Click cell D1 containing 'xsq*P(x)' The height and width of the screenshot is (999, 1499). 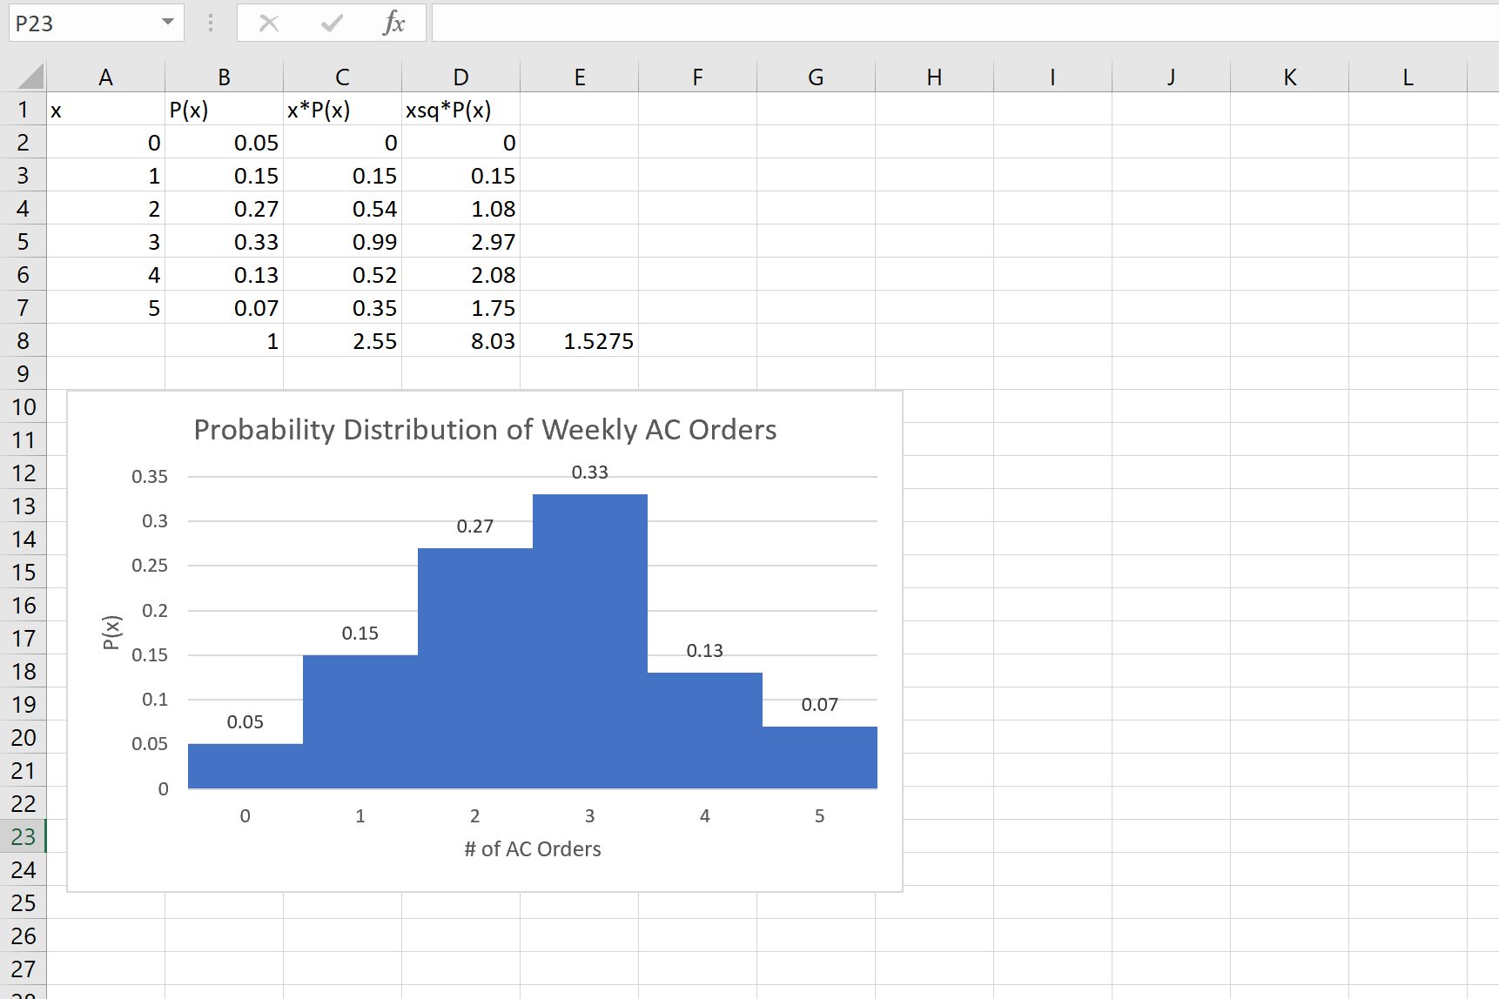(460, 110)
